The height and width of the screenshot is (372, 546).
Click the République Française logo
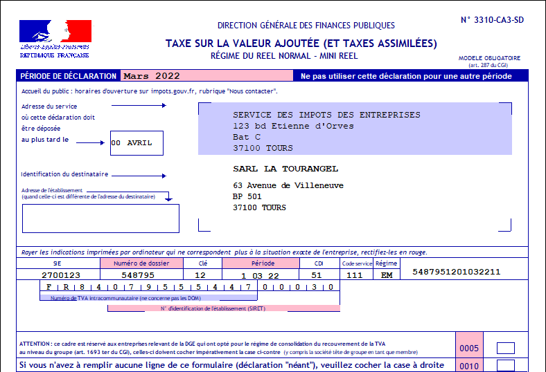(x=55, y=38)
